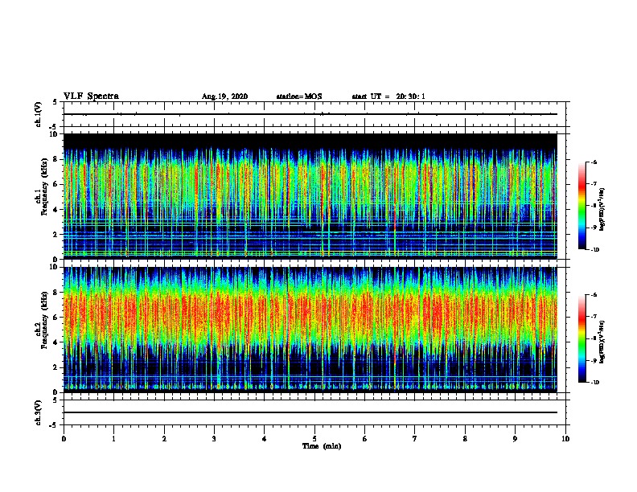Click the ch.2 spectrogram panel
637x492 pixels.
coord(310,330)
